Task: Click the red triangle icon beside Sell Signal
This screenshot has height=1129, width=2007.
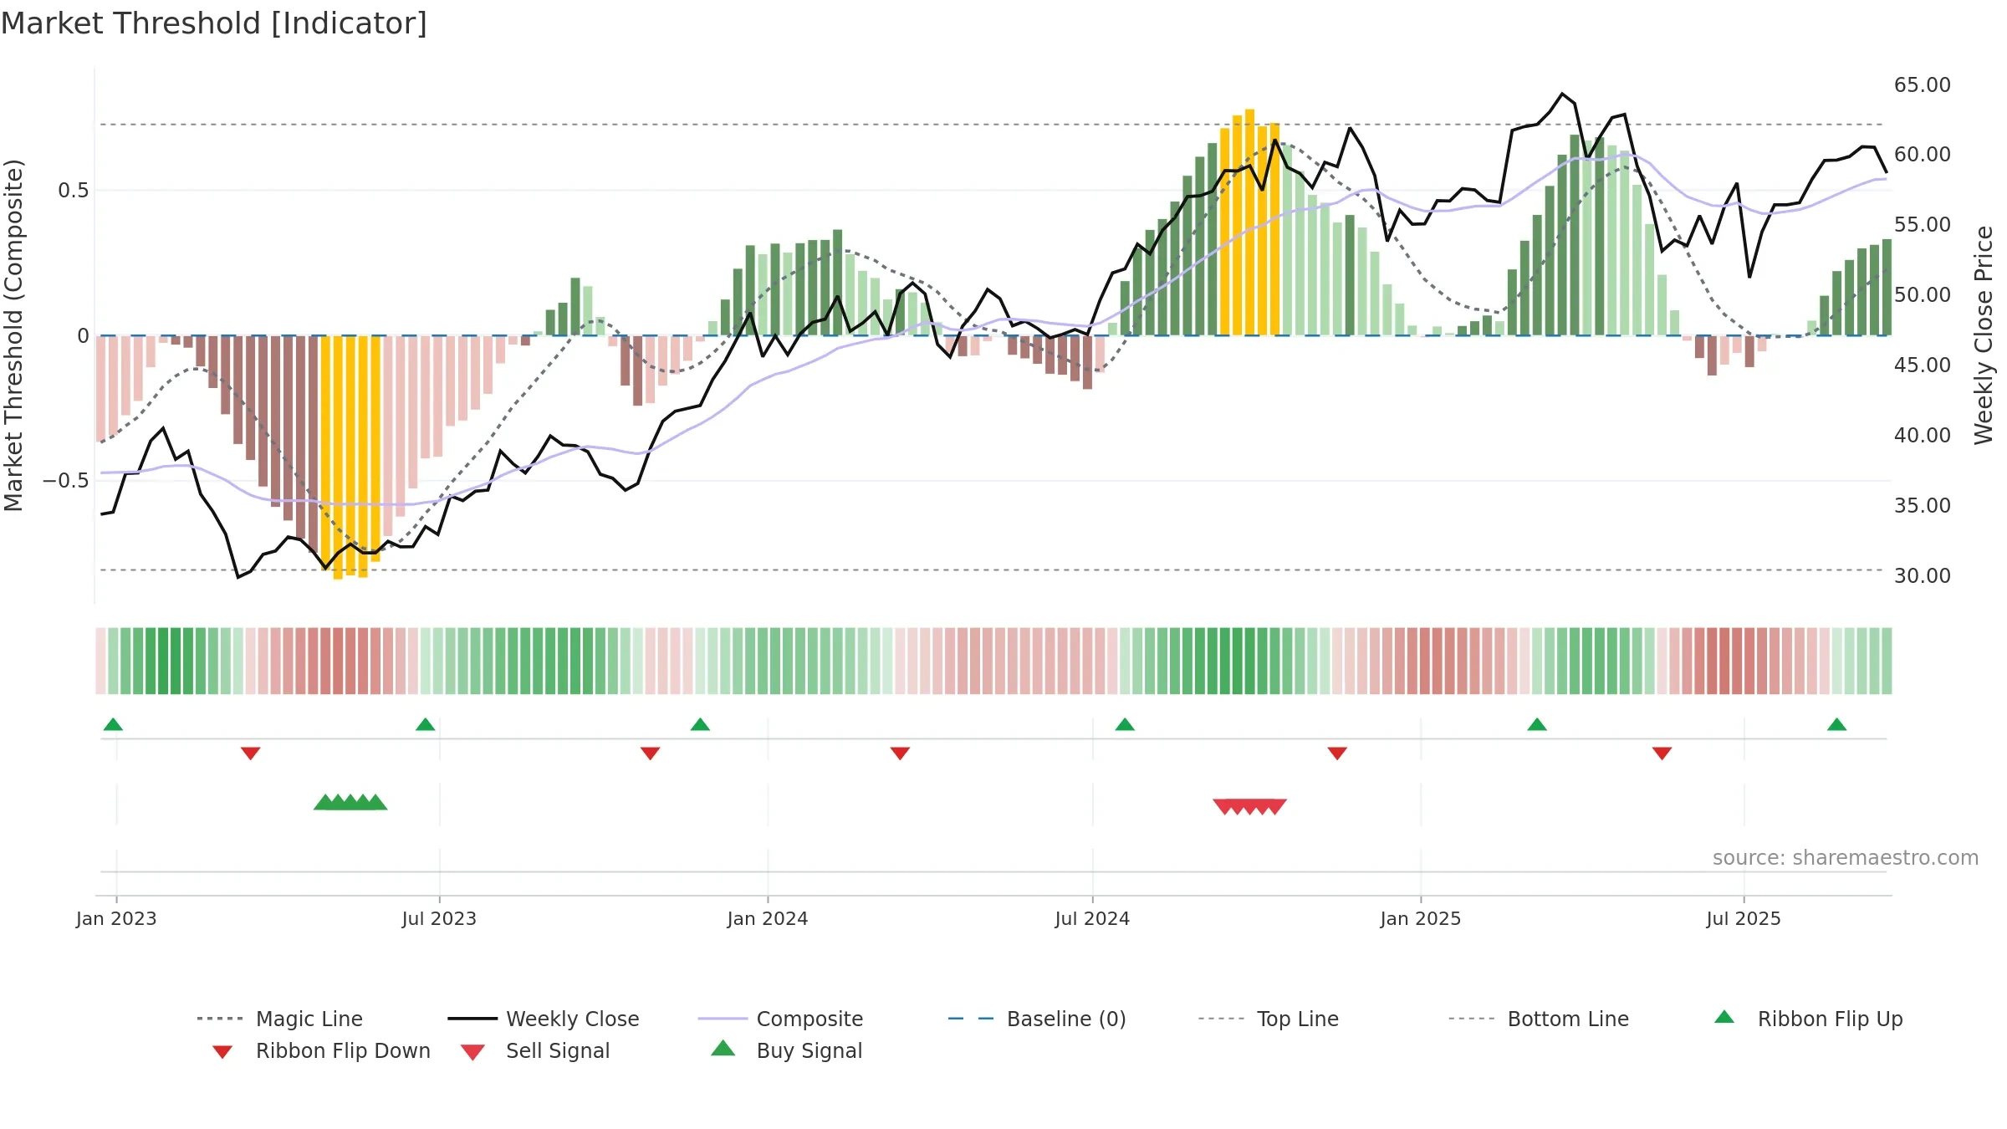Action: point(472,1052)
